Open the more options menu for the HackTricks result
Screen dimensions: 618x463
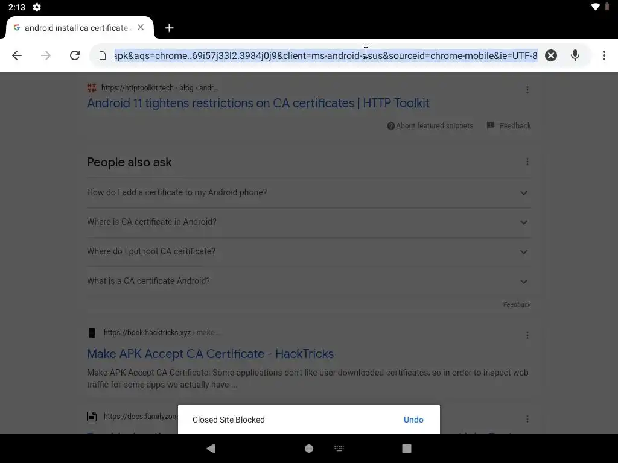(527, 335)
